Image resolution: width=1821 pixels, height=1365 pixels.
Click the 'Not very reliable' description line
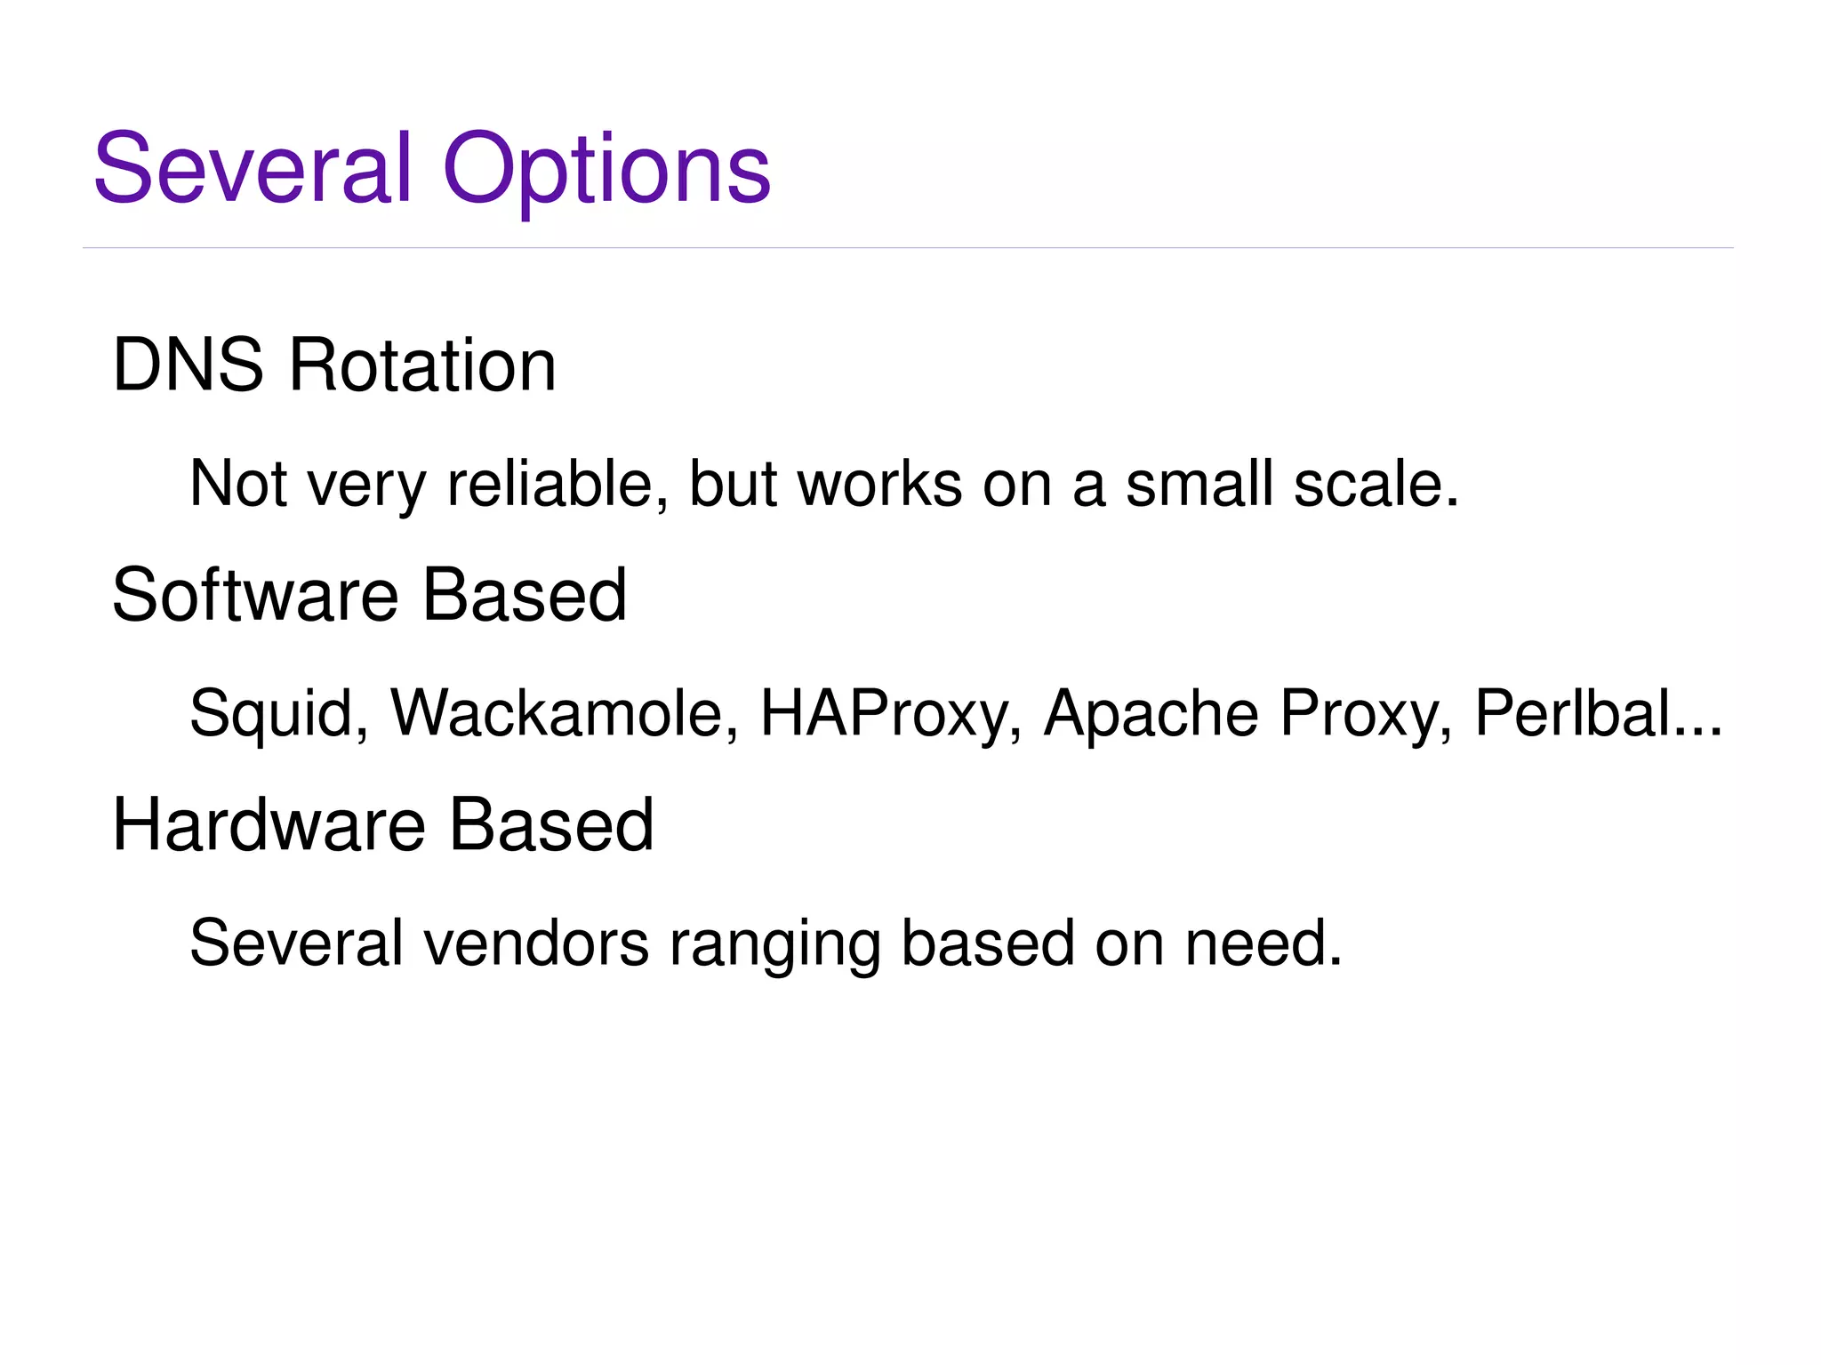[x=824, y=485]
